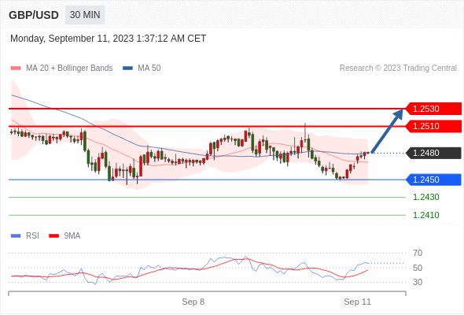Viewport: 464px width, 315px height.
Task: Click the 1.2450 pivot price tag
Action: [x=433, y=180]
